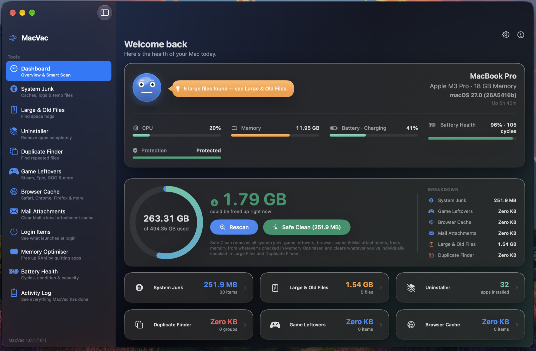Screen dimensions: 536x351
Task: Run Safe Clean (251.9 MB)
Action: 307,227
